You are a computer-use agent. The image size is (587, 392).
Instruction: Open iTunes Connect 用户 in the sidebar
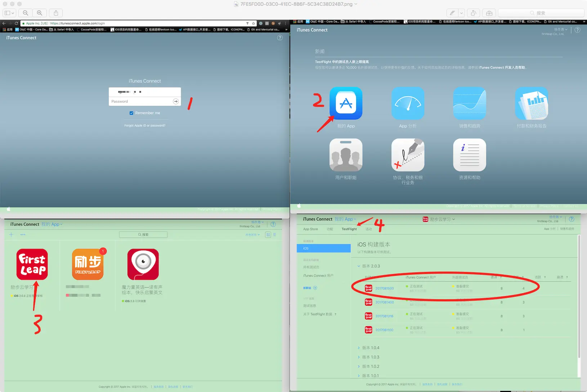click(x=318, y=276)
